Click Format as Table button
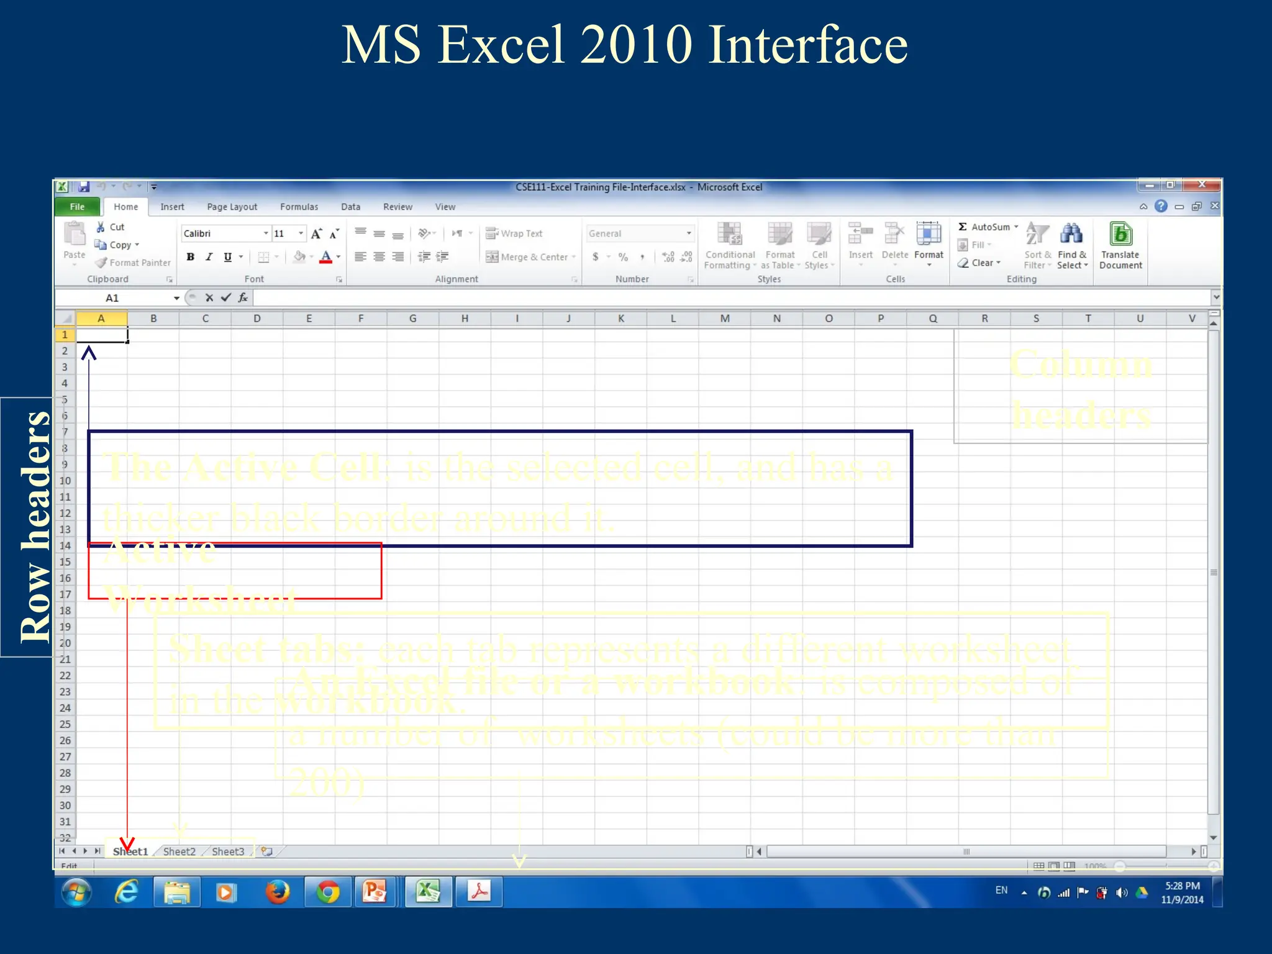The width and height of the screenshot is (1272, 954). [x=780, y=246]
